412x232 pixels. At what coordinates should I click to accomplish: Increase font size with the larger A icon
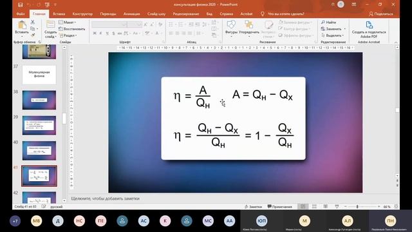(x=145, y=24)
